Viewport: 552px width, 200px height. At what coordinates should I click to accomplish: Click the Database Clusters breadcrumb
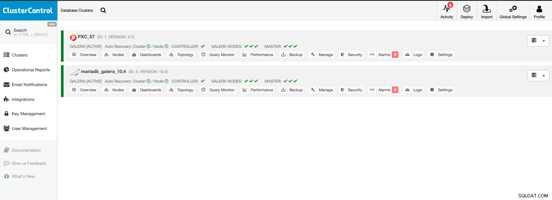coord(77,10)
